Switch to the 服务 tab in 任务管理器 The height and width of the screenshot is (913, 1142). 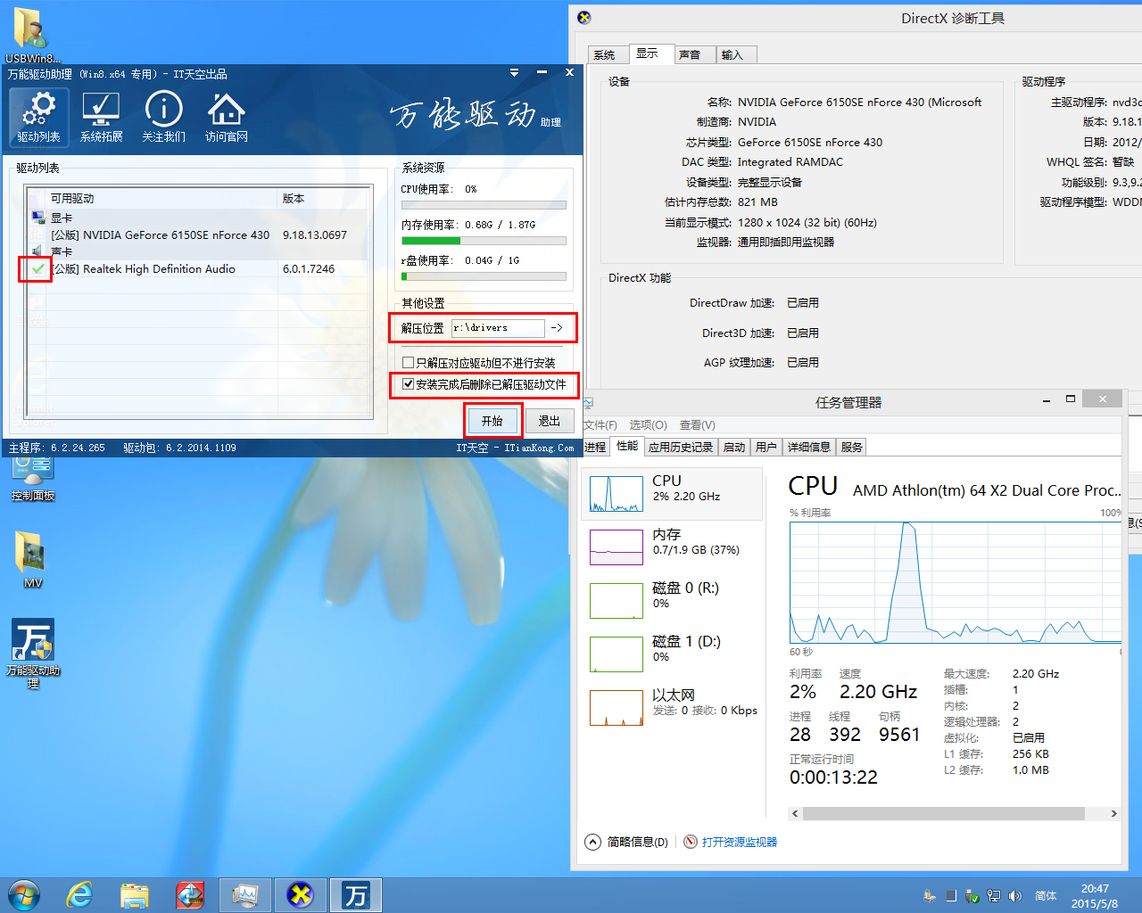click(852, 448)
